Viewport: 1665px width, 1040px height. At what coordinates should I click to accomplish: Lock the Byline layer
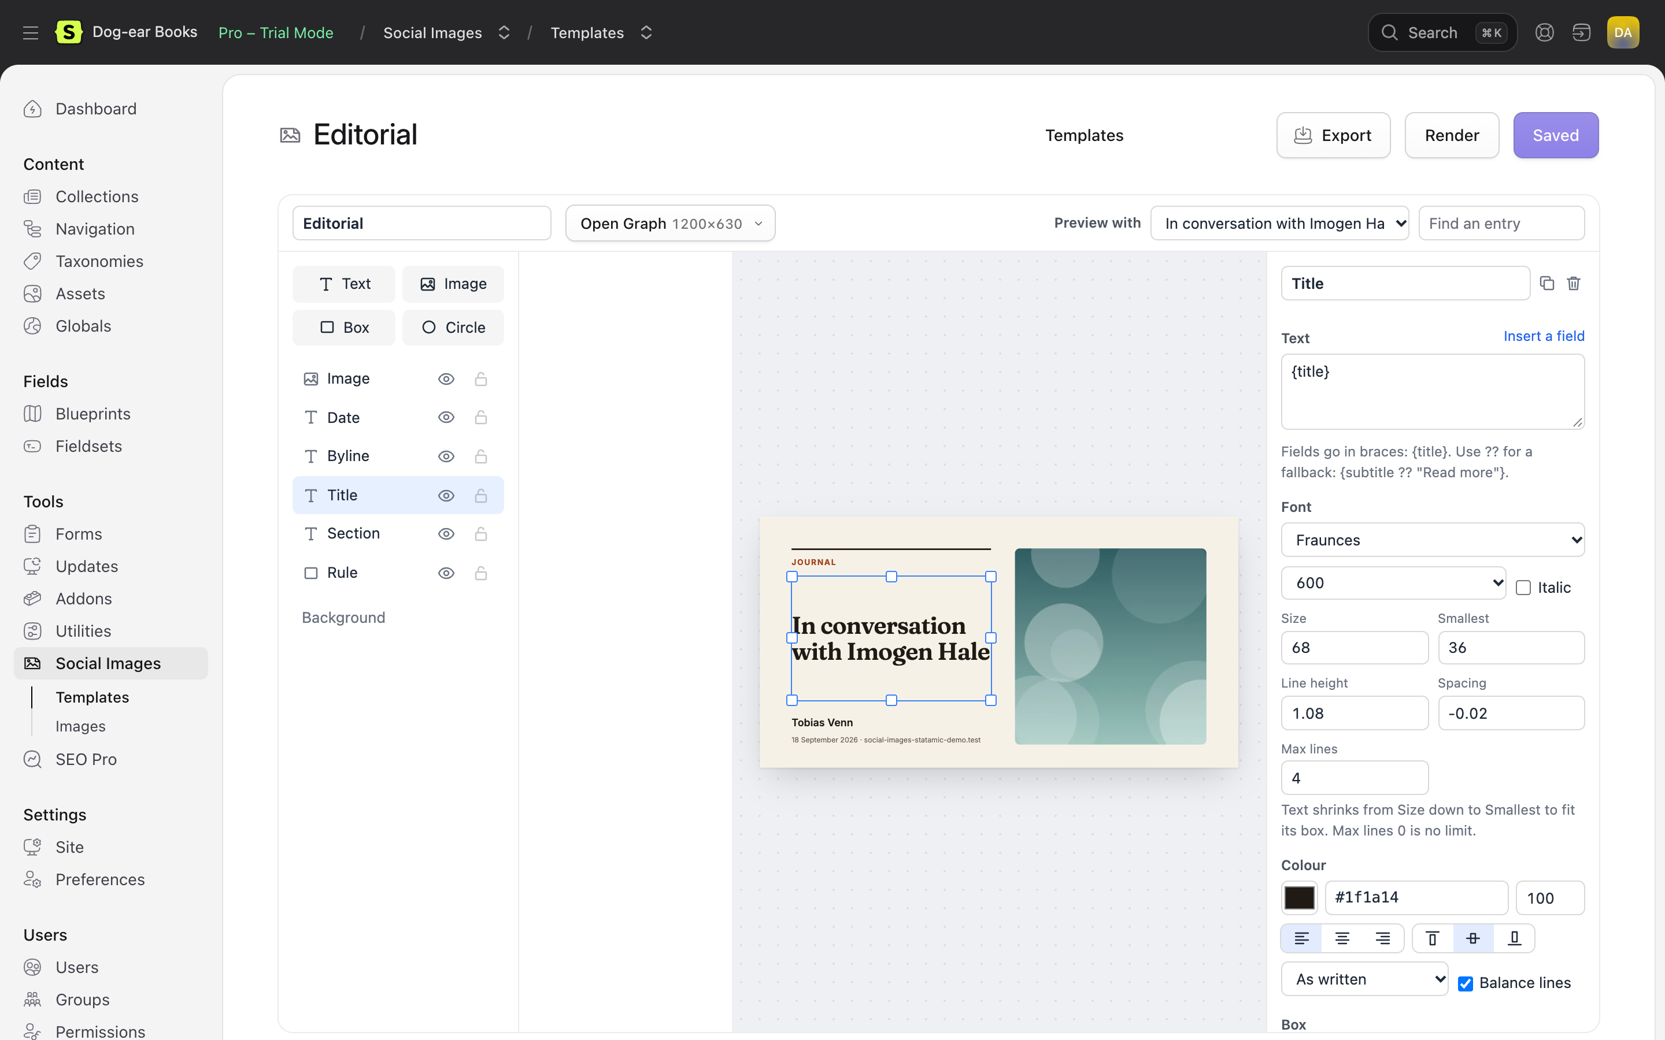click(x=481, y=456)
